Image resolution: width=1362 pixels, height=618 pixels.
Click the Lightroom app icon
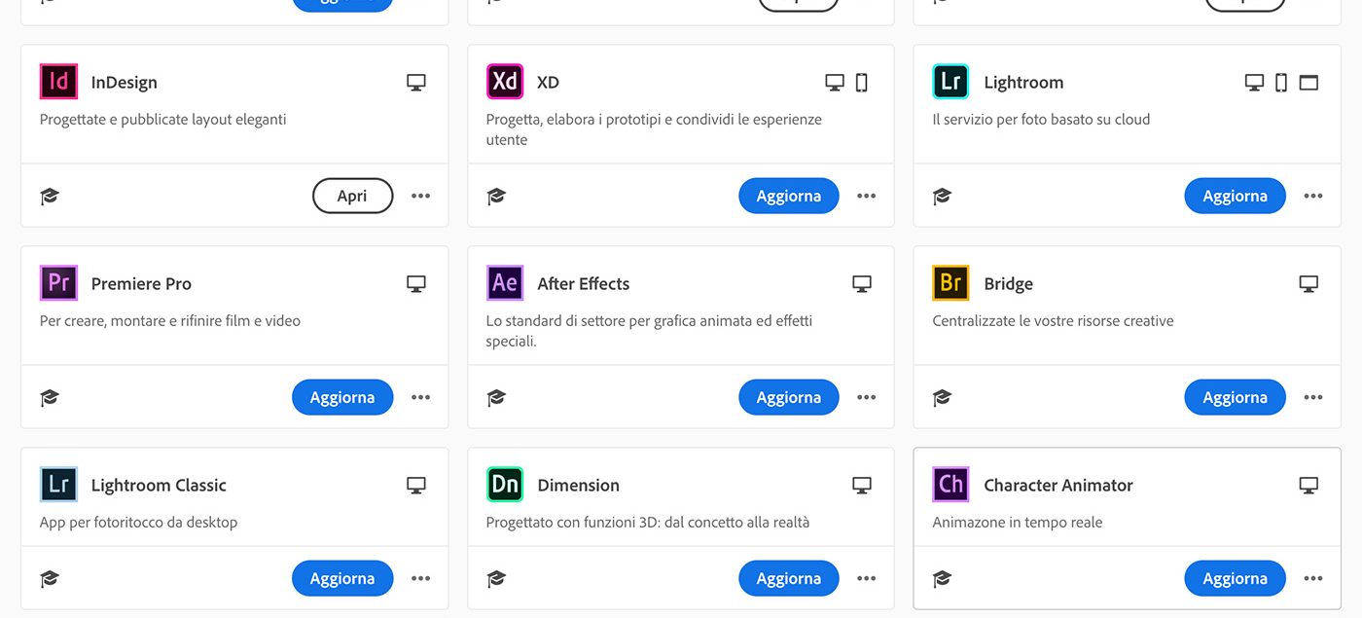point(950,82)
